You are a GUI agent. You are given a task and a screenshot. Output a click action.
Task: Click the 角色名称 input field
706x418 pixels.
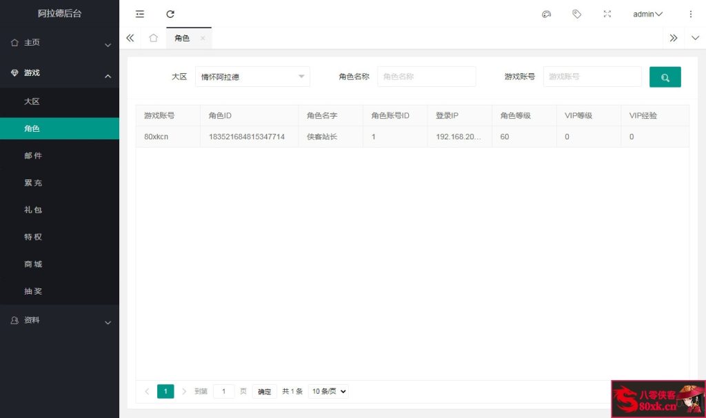[426, 77]
